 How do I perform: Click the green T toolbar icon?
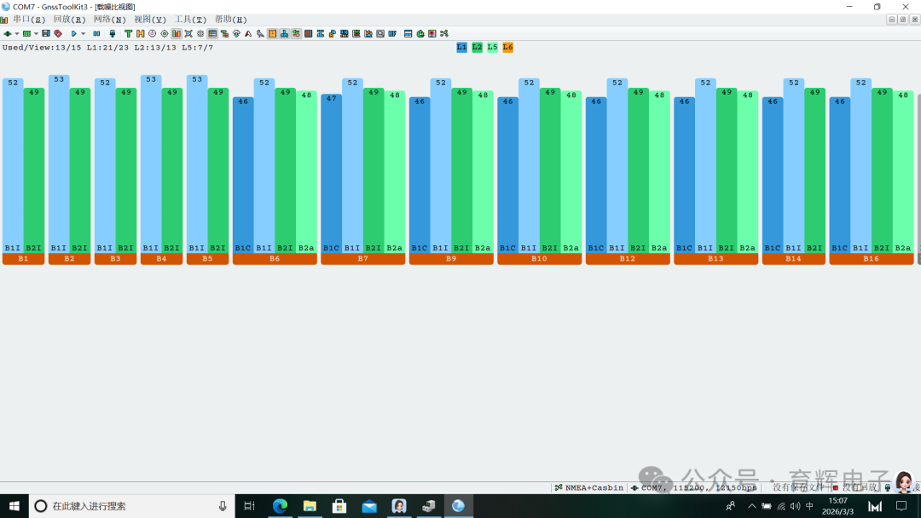(x=128, y=33)
